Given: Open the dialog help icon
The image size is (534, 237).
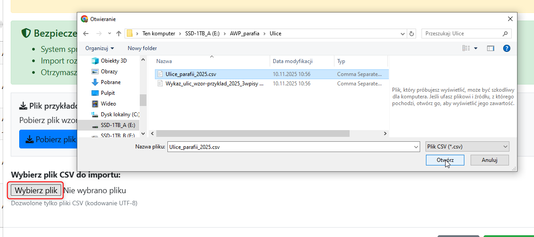Looking at the screenshot, I should 507,48.
